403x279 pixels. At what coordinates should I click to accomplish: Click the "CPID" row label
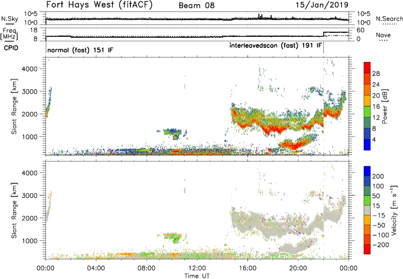click(11, 48)
